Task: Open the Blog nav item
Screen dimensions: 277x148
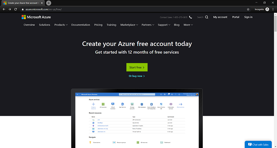Action: click(x=176, y=25)
